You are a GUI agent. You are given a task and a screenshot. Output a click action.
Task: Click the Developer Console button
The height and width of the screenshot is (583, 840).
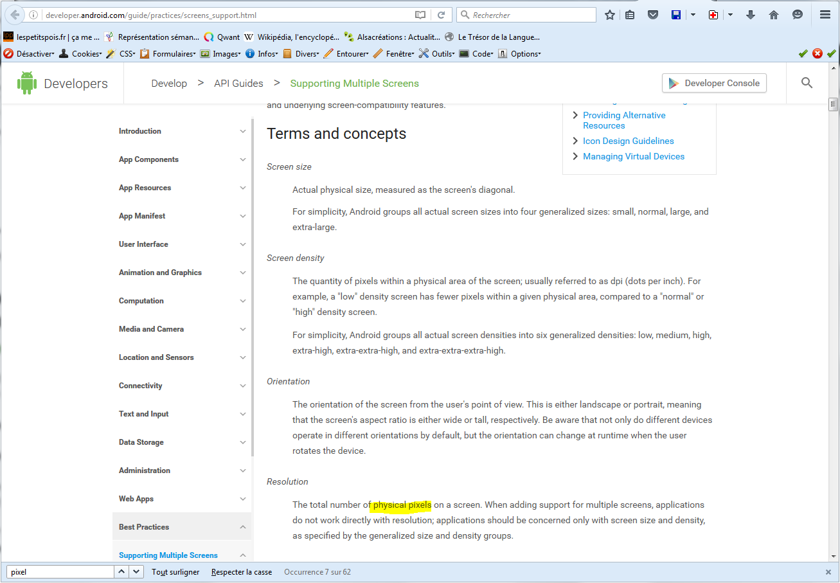click(714, 83)
